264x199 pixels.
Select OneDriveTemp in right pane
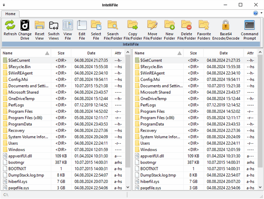pos(153,99)
